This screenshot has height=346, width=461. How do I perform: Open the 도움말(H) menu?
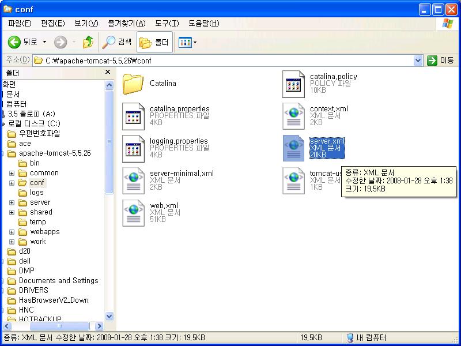(204, 23)
